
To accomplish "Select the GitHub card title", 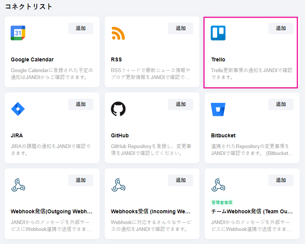I will click(120, 135).
